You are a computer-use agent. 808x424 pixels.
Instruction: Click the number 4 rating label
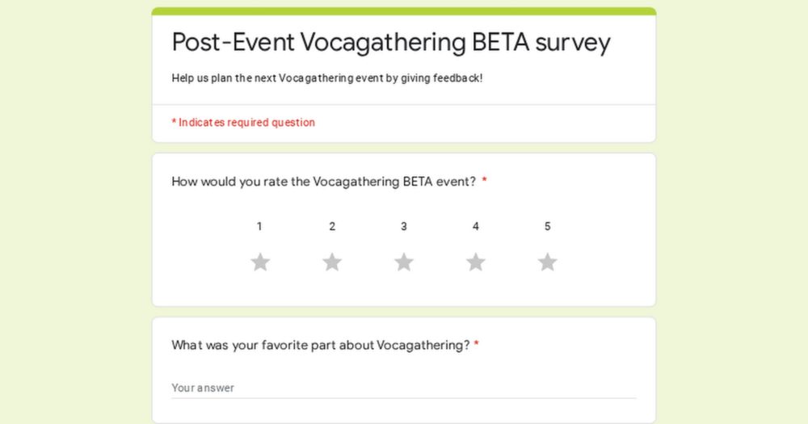(x=476, y=226)
